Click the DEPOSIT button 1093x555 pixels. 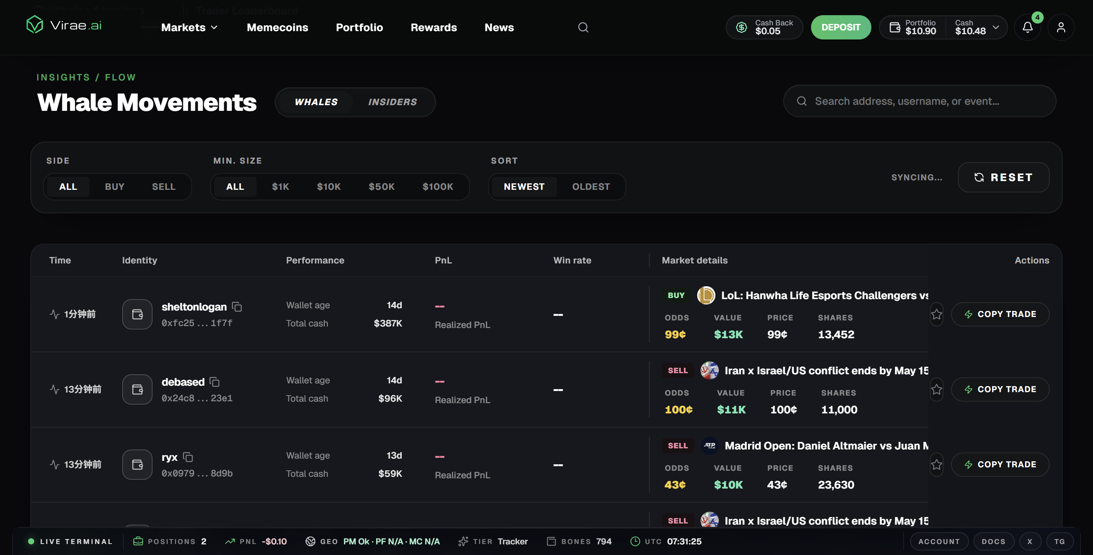tap(841, 28)
